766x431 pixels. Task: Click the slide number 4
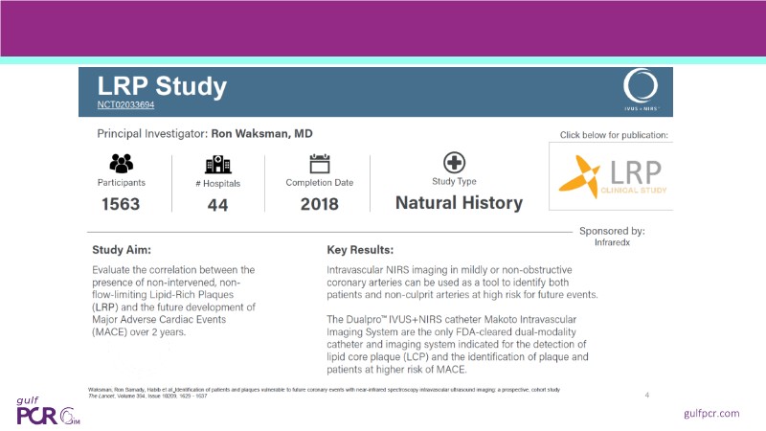[x=647, y=395]
